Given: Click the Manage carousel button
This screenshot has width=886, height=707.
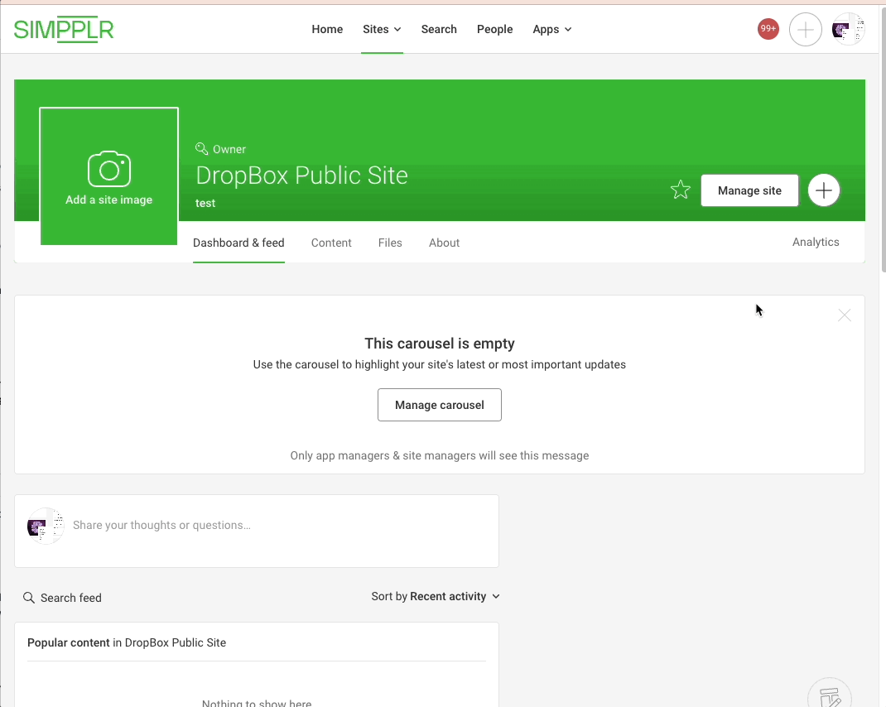Looking at the screenshot, I should click(439, 405).
